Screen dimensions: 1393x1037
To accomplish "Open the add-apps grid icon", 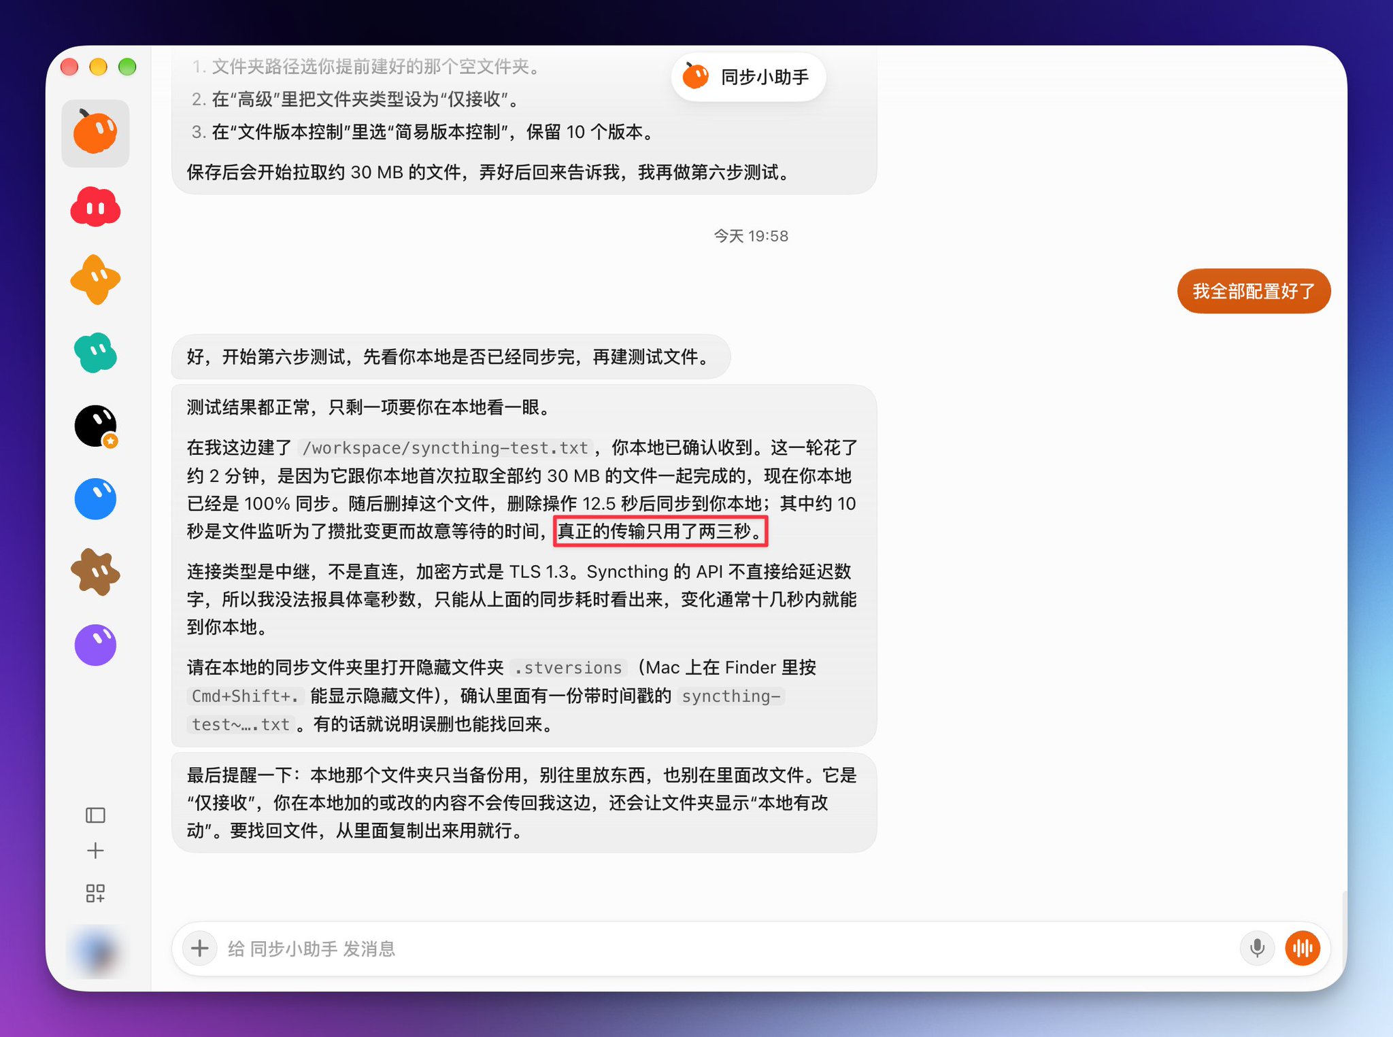I will [x=95, y=894].
